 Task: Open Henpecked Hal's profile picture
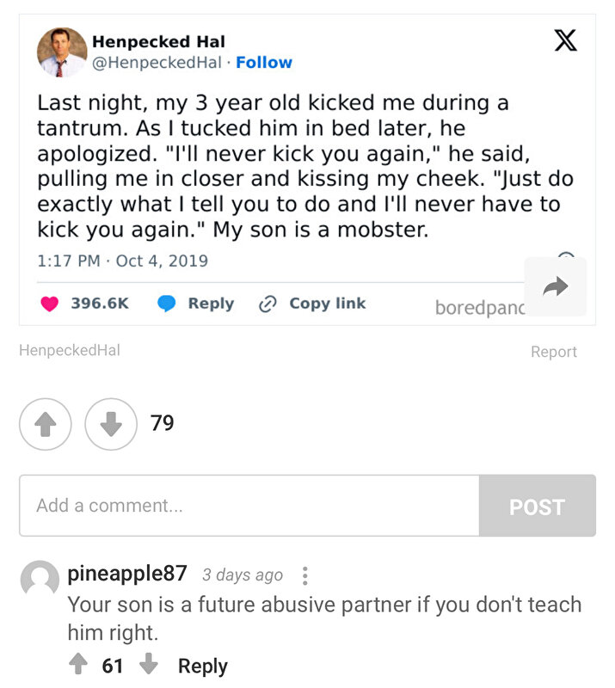point(62,52)
